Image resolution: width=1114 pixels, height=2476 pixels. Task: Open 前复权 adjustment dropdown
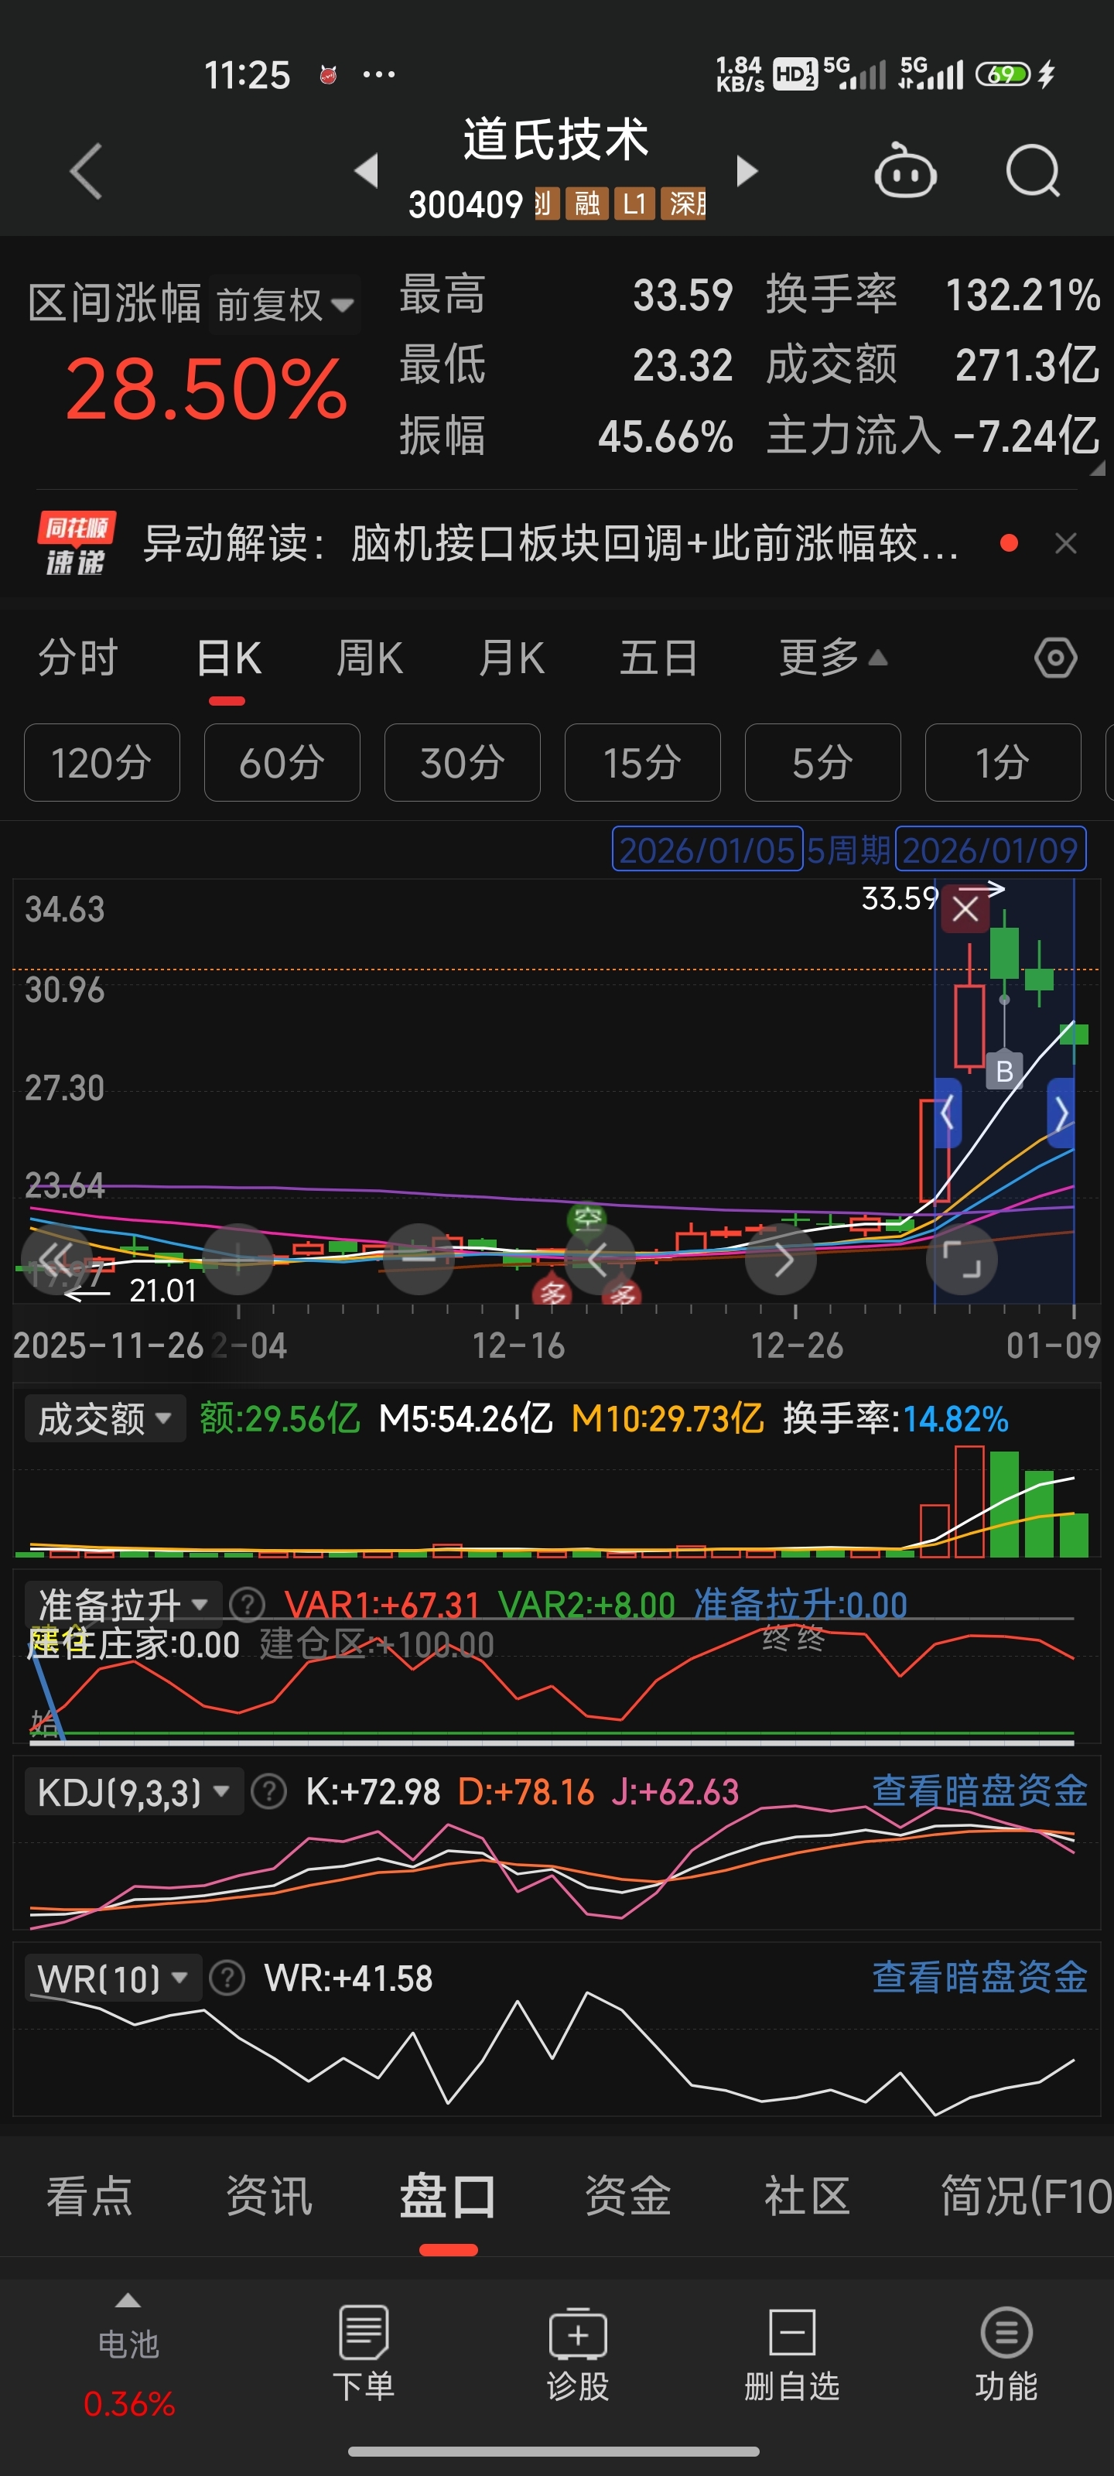[285, 305]
